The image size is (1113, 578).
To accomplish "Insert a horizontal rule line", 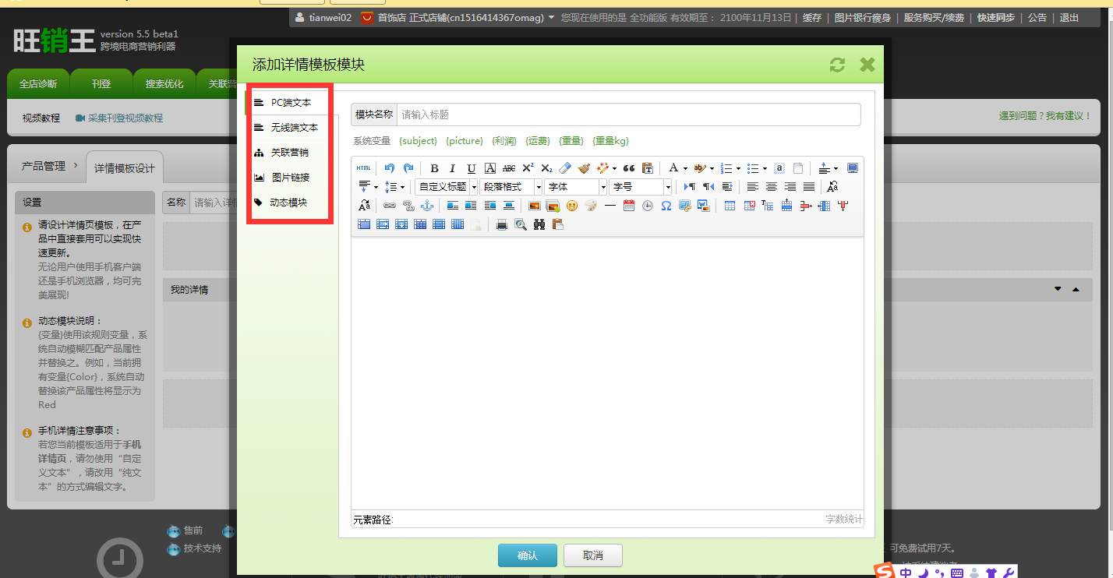I will pyautogui.click(x=609, y=206).
